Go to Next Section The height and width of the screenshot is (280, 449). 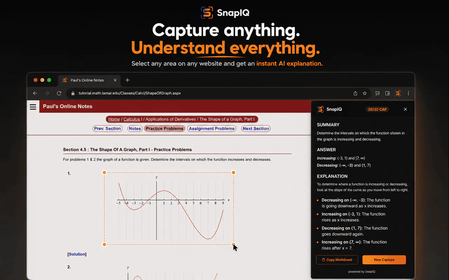click(x=256, y=128)
